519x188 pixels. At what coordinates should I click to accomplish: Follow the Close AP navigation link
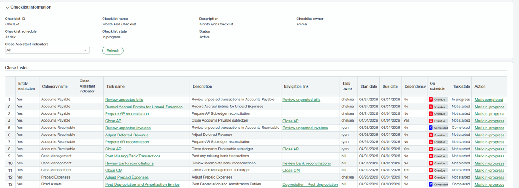pos(291,121)
